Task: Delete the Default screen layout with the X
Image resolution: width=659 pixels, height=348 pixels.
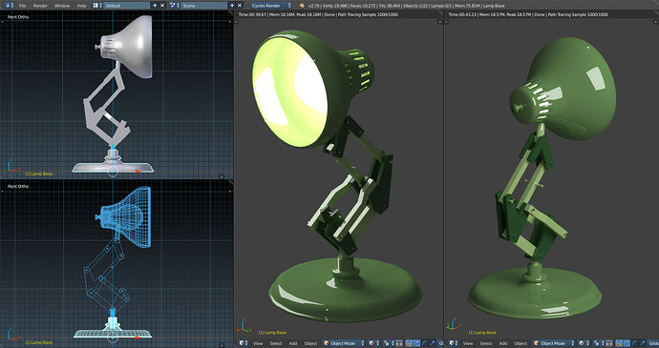Action: (162, 6)
